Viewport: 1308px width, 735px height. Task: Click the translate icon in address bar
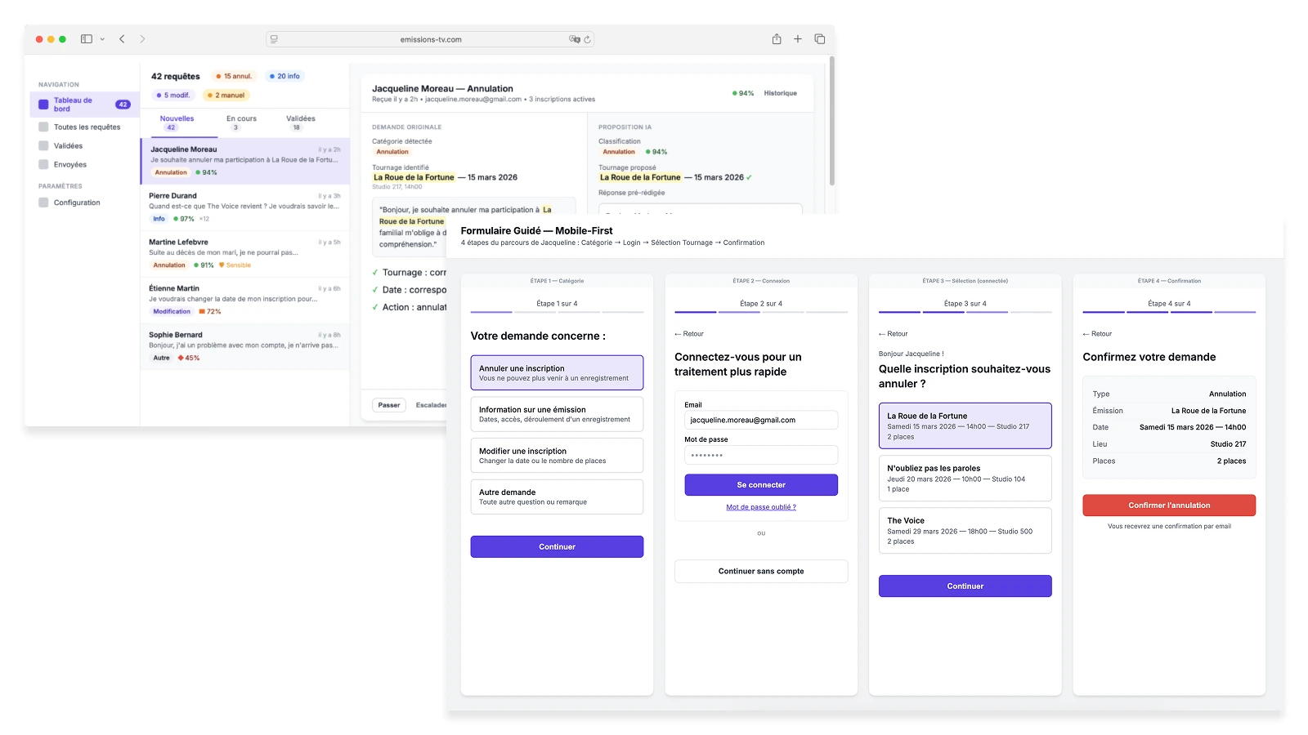pyautogui.click(x=574, y=39)
